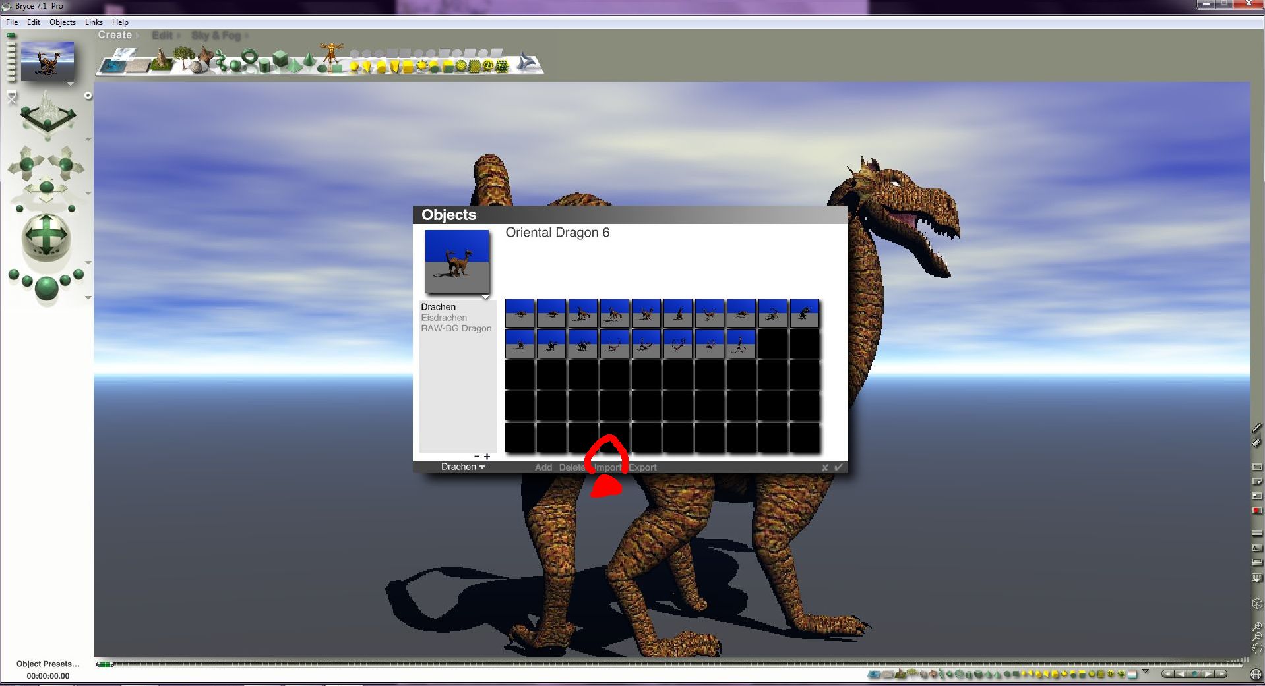The image size is (1265, 686).
Task: Add a green cylinder primitive
Action: (x=264, y=65)
